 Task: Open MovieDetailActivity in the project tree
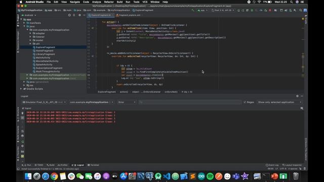click(x=47, y=61)
